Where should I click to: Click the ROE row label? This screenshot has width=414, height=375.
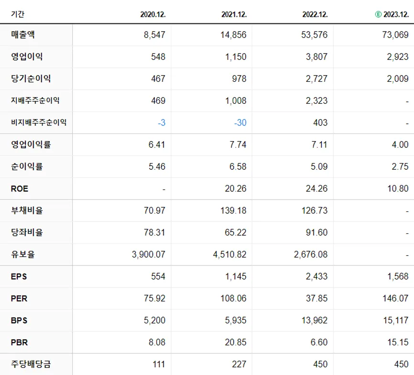click(x=20, y=188)
